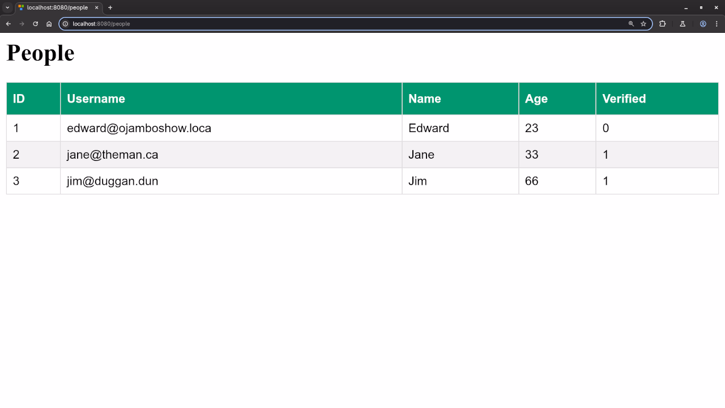Click the name Jim
This screenshot has height=408, width=725.
coord(417,181)
